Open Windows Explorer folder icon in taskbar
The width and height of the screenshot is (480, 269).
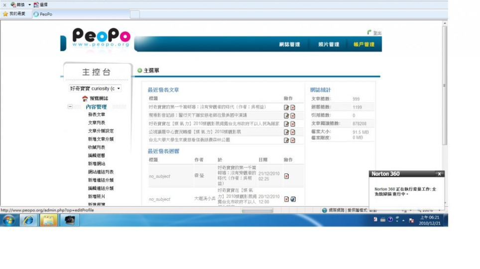[48, 220]
